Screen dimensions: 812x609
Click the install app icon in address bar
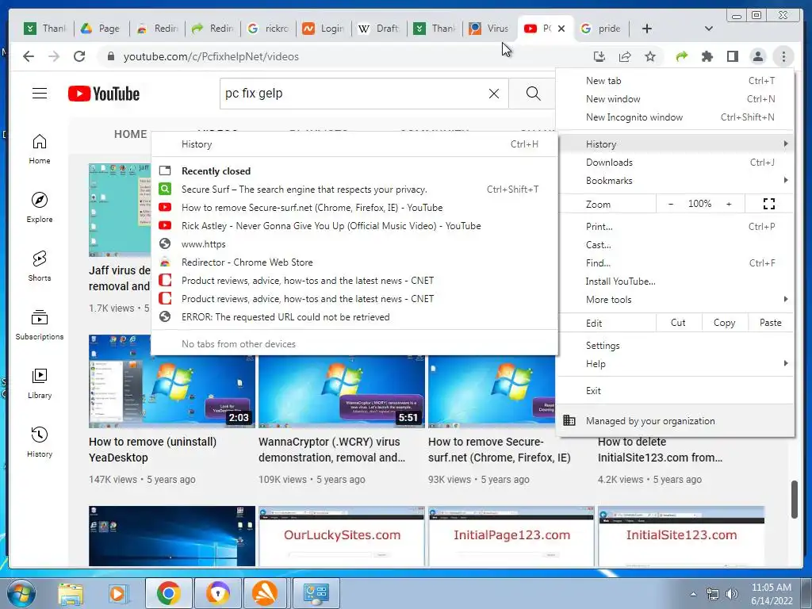pyautogui.click(x=599, y=56)
